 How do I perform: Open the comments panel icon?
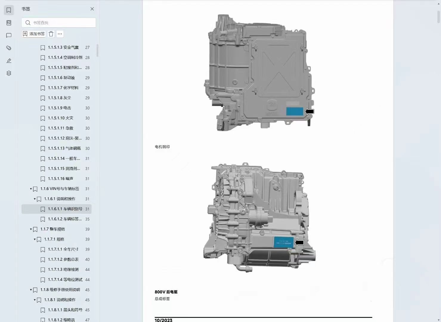(9, 35)
